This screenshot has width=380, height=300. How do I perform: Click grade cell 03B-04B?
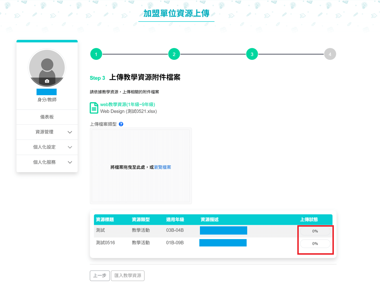pyautogui.click(x=175, y=230)
